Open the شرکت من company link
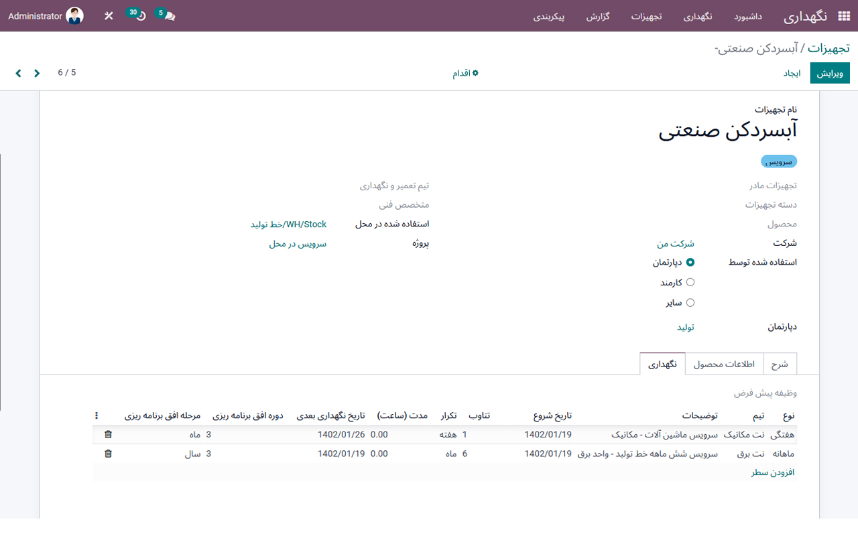 pos(675,243)
